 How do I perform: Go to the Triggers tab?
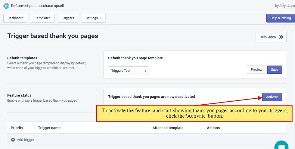[x=68, y=18]
